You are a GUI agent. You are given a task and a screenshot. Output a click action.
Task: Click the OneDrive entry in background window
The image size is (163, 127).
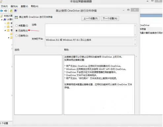point(145,25)
